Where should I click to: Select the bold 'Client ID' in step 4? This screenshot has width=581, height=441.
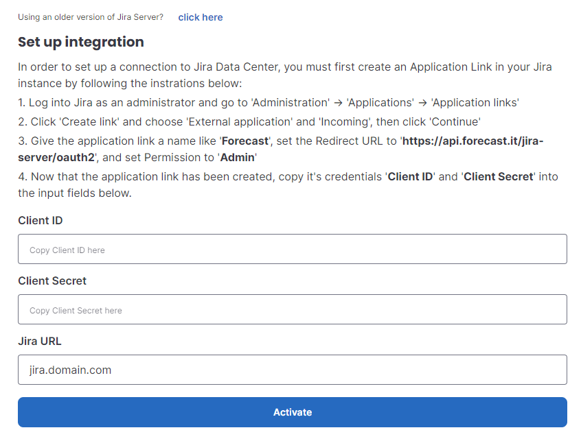click(410, 176)
